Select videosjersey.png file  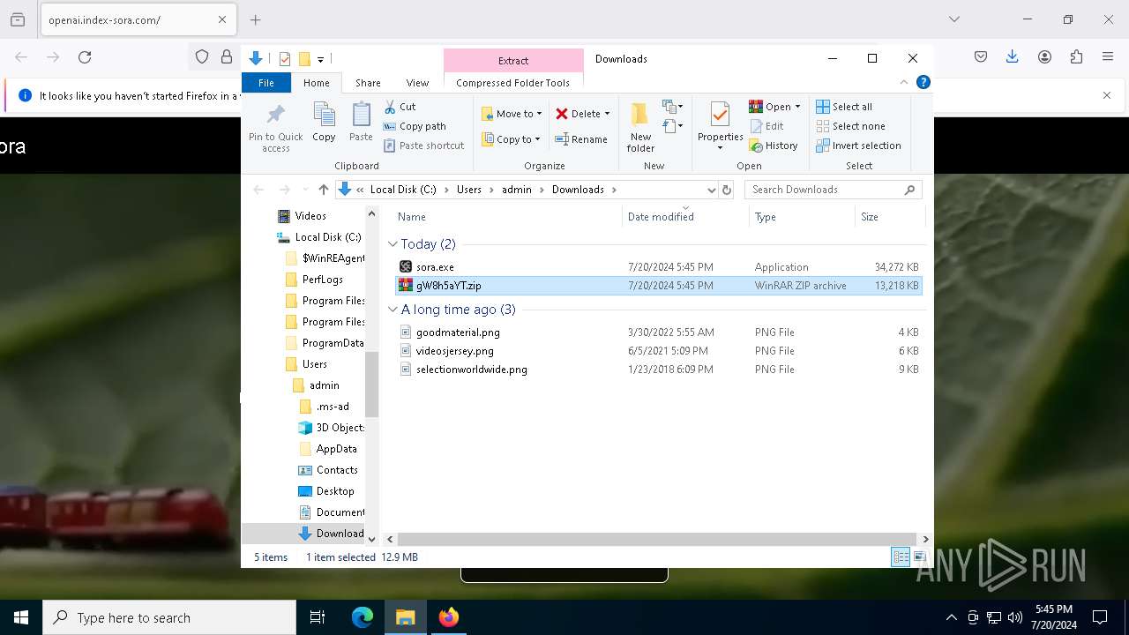tap(659, 351)
